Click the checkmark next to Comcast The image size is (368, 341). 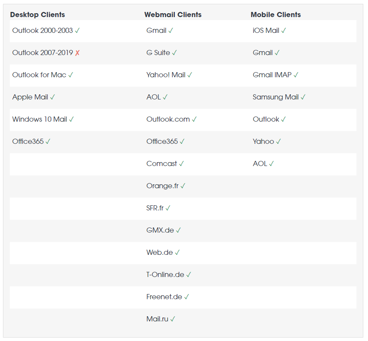181,164
